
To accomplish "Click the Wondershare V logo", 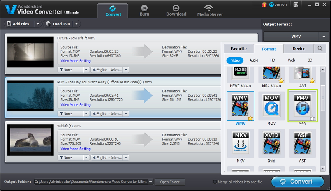I will click(x=11, y=9).
